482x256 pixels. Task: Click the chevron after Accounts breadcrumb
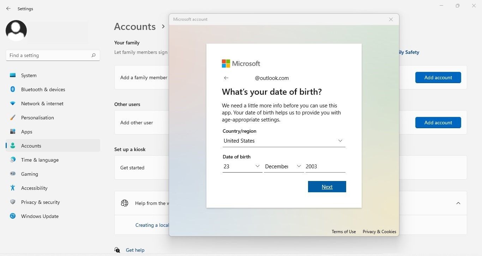[163, 26]
